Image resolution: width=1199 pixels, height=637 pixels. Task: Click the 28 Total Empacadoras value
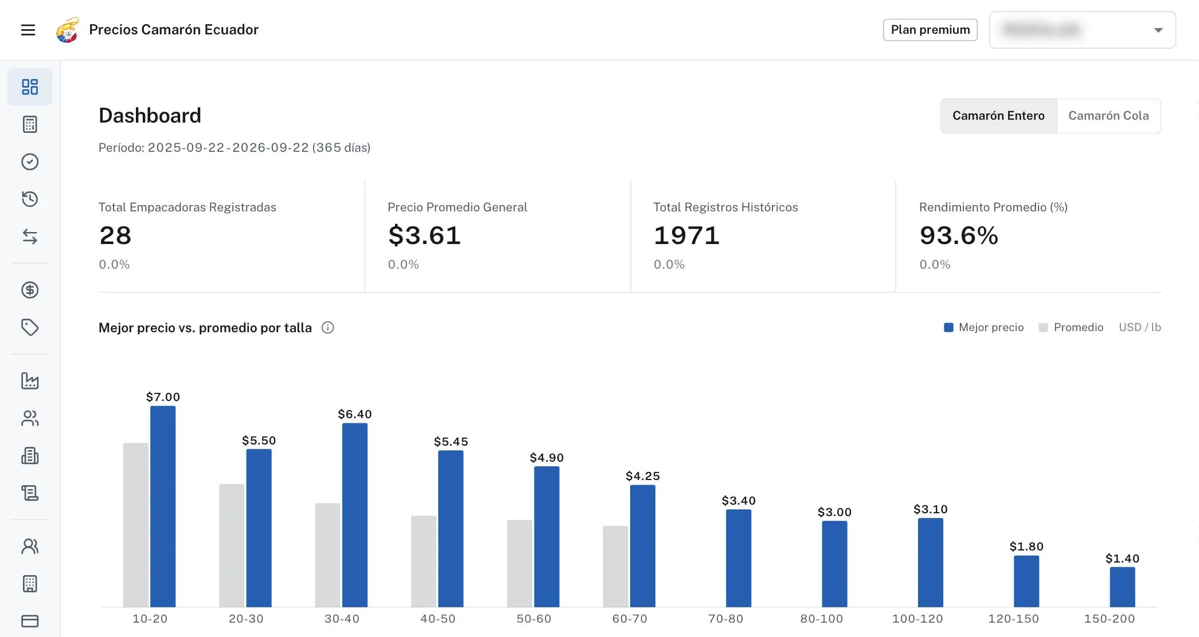pos(115,235)
